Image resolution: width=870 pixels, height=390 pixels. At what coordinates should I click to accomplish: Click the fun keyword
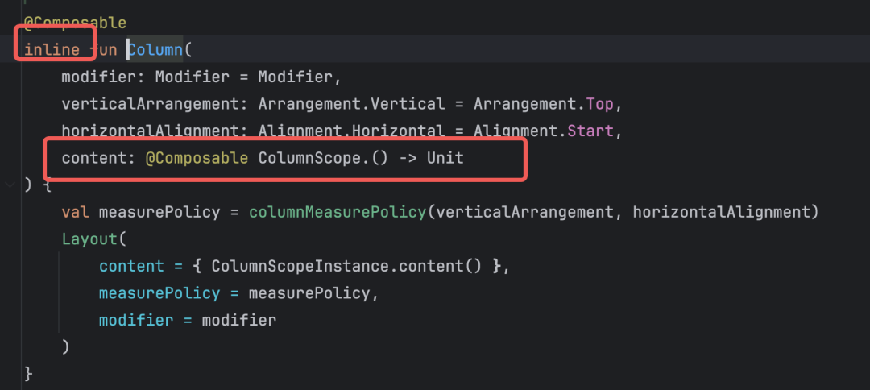click(x=103, y=50)
